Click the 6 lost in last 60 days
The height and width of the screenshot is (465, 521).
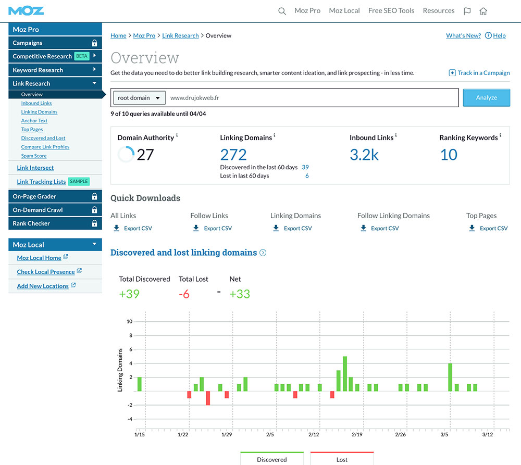(x=307, y=175)
